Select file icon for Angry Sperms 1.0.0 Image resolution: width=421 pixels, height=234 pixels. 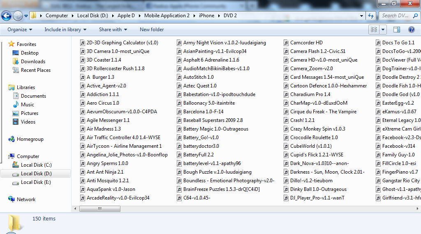pos(83,163)
